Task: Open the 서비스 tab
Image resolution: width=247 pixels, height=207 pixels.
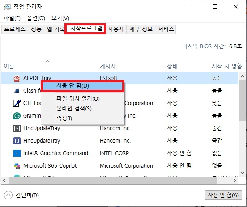Action: pos(166,29)
